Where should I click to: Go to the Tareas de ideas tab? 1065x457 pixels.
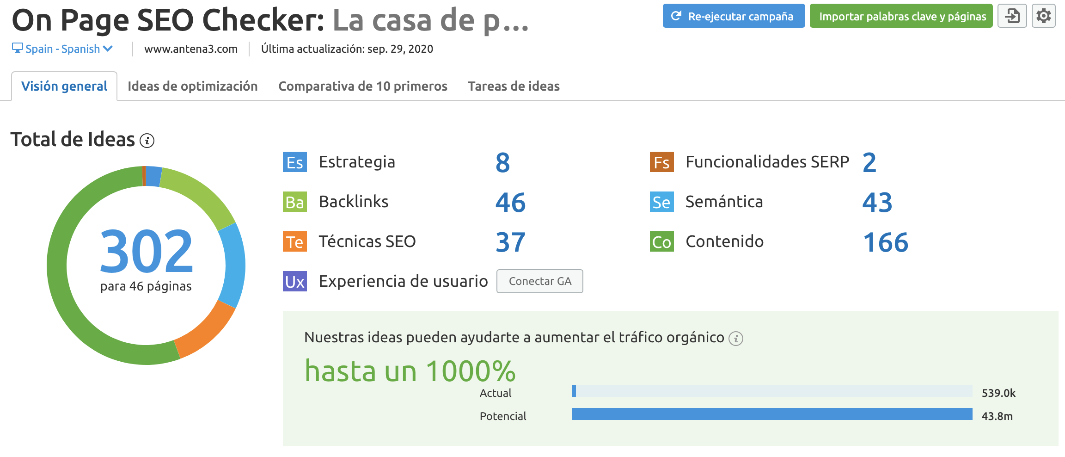coord(514,86)
